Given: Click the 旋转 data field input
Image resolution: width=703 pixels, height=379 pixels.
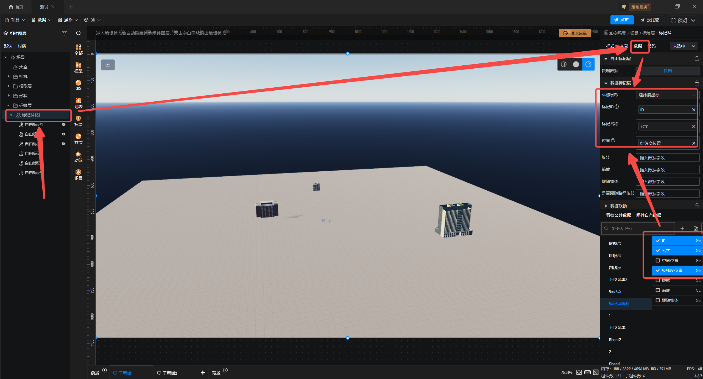Looking at the screenshot, I should click(667, 158).
